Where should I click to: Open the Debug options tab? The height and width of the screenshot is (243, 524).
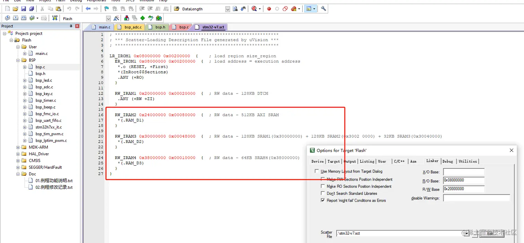447,161
